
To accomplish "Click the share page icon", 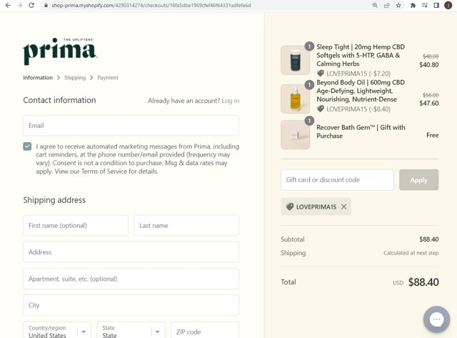I will click(x=387, y=5).
